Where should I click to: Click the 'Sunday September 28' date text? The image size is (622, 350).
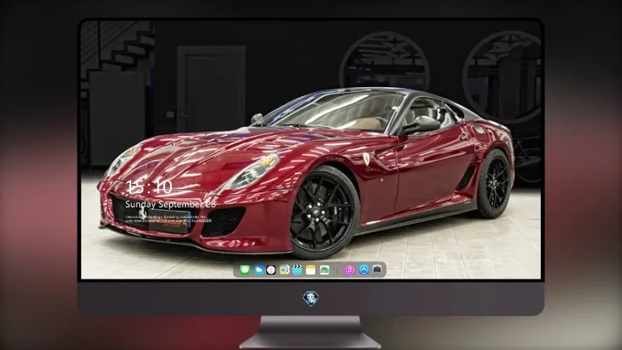click(171, 204)
